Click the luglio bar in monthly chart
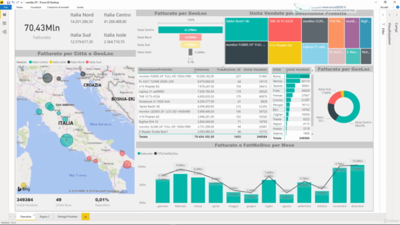400x225 pixels. [269, 191]
